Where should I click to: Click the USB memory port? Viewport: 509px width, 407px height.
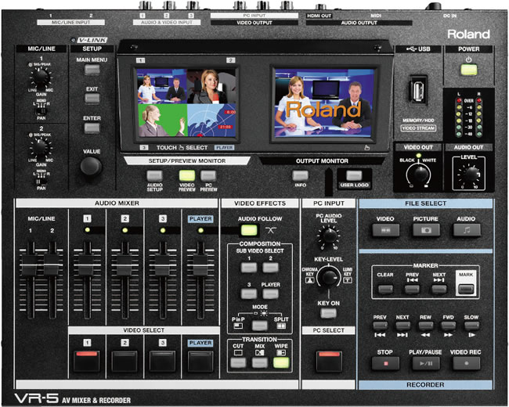click(x=418, y=91)
